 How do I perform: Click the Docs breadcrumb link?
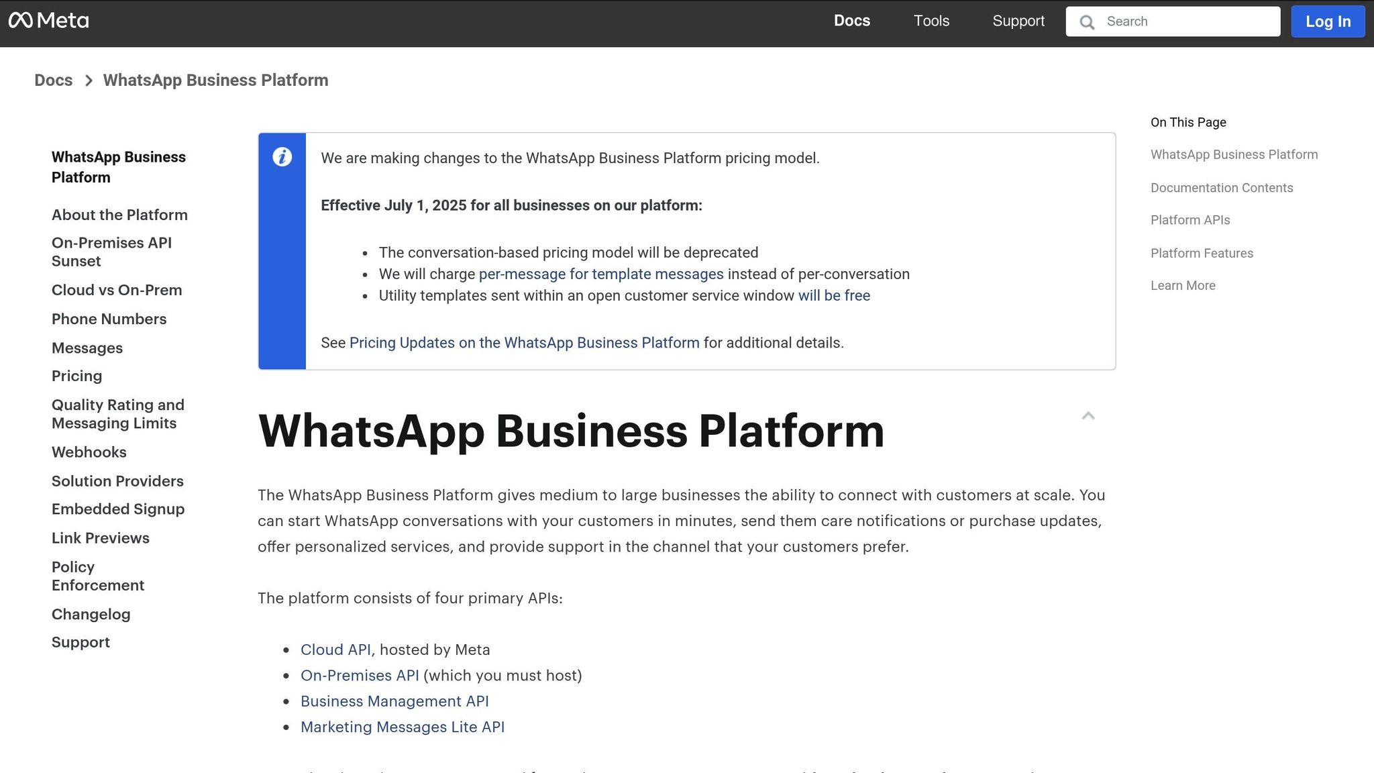(54, 80)
